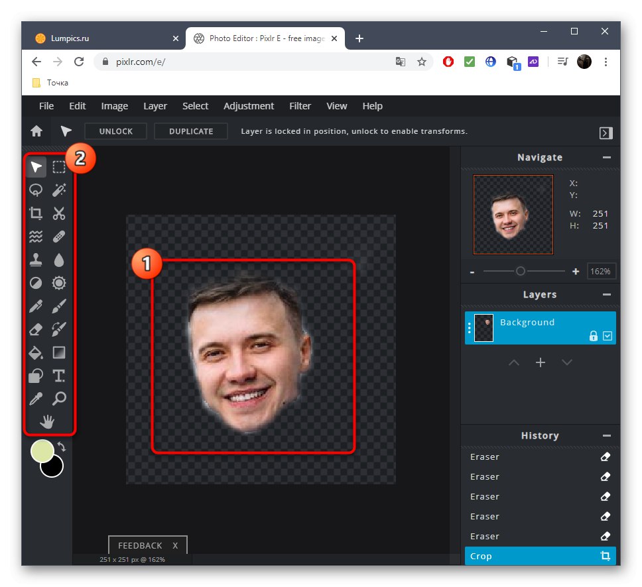Move layer up with chevron arrow
The width and height of the screenshot is (642, 587).
point(514,362)
